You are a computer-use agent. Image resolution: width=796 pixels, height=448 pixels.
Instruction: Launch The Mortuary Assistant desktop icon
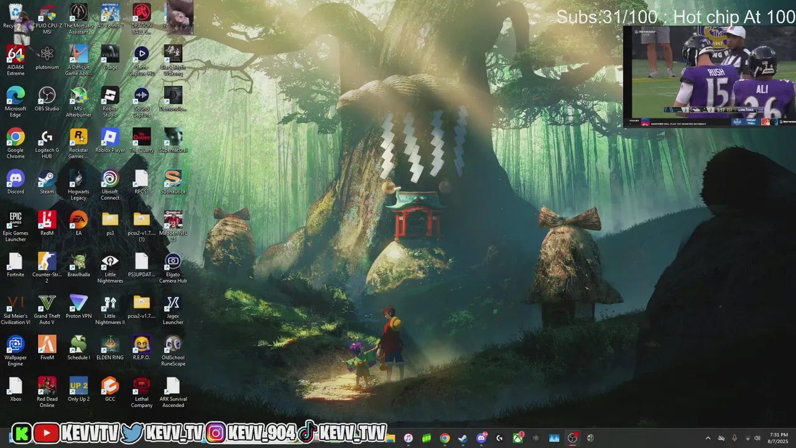click(78, 19)
